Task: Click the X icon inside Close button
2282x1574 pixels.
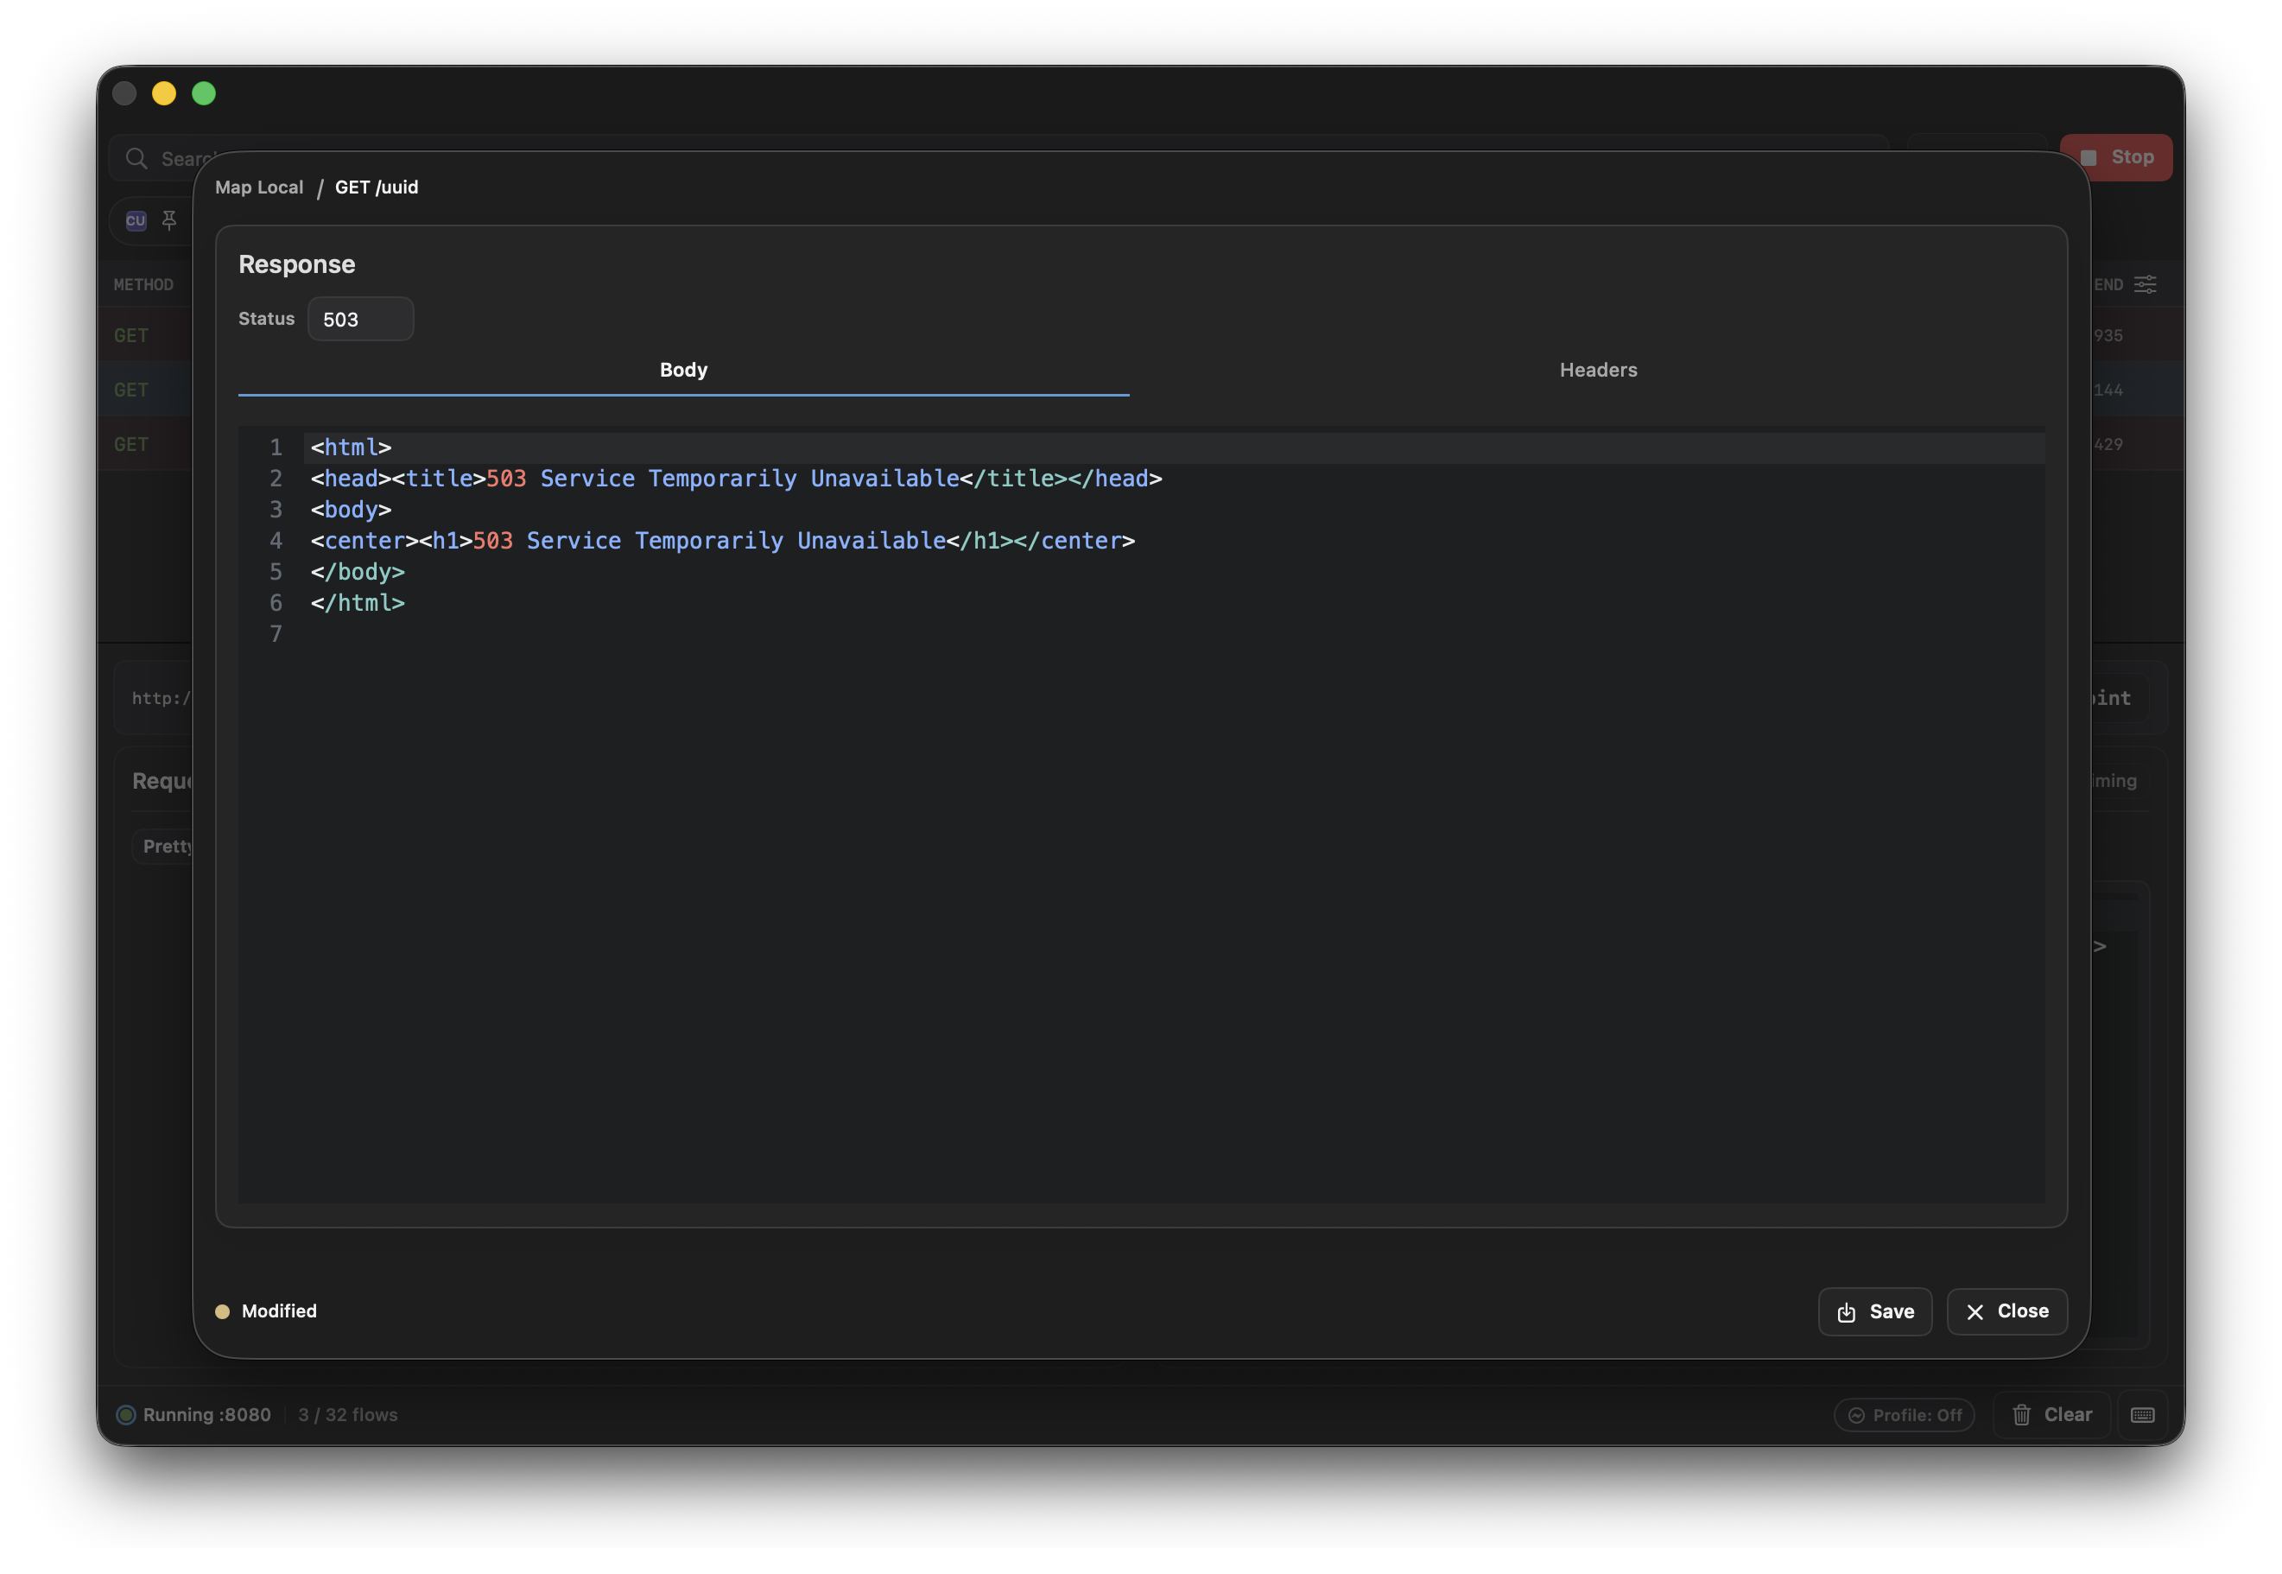Action: pyautogui.click(x=1975, y=1311)
